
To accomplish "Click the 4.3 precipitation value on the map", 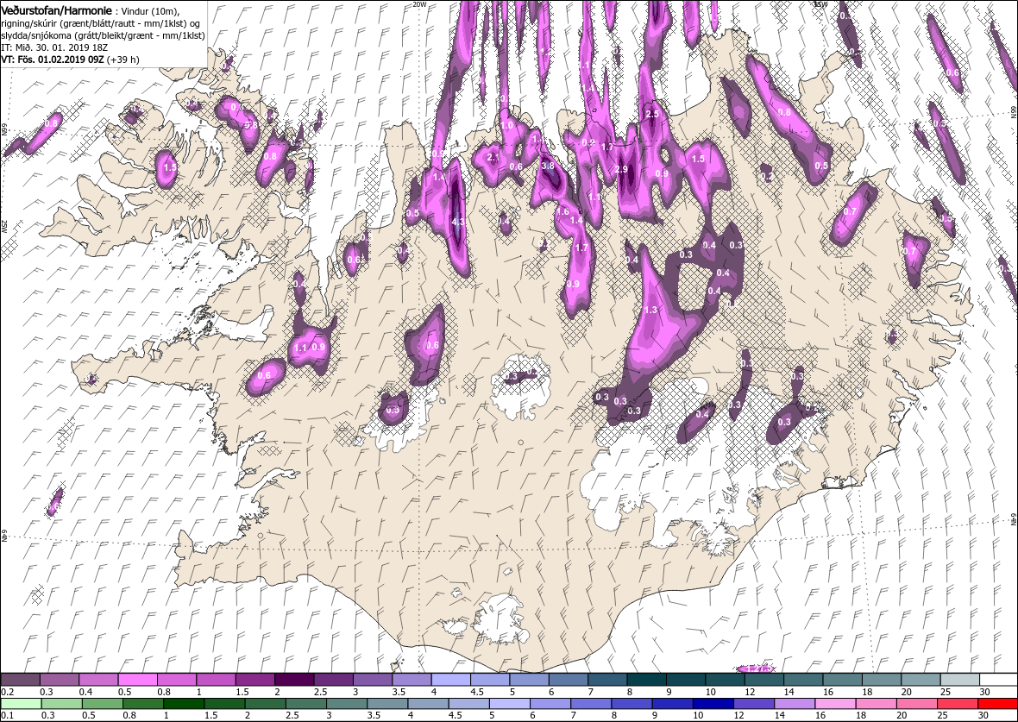I will click(x=458, y=222).
